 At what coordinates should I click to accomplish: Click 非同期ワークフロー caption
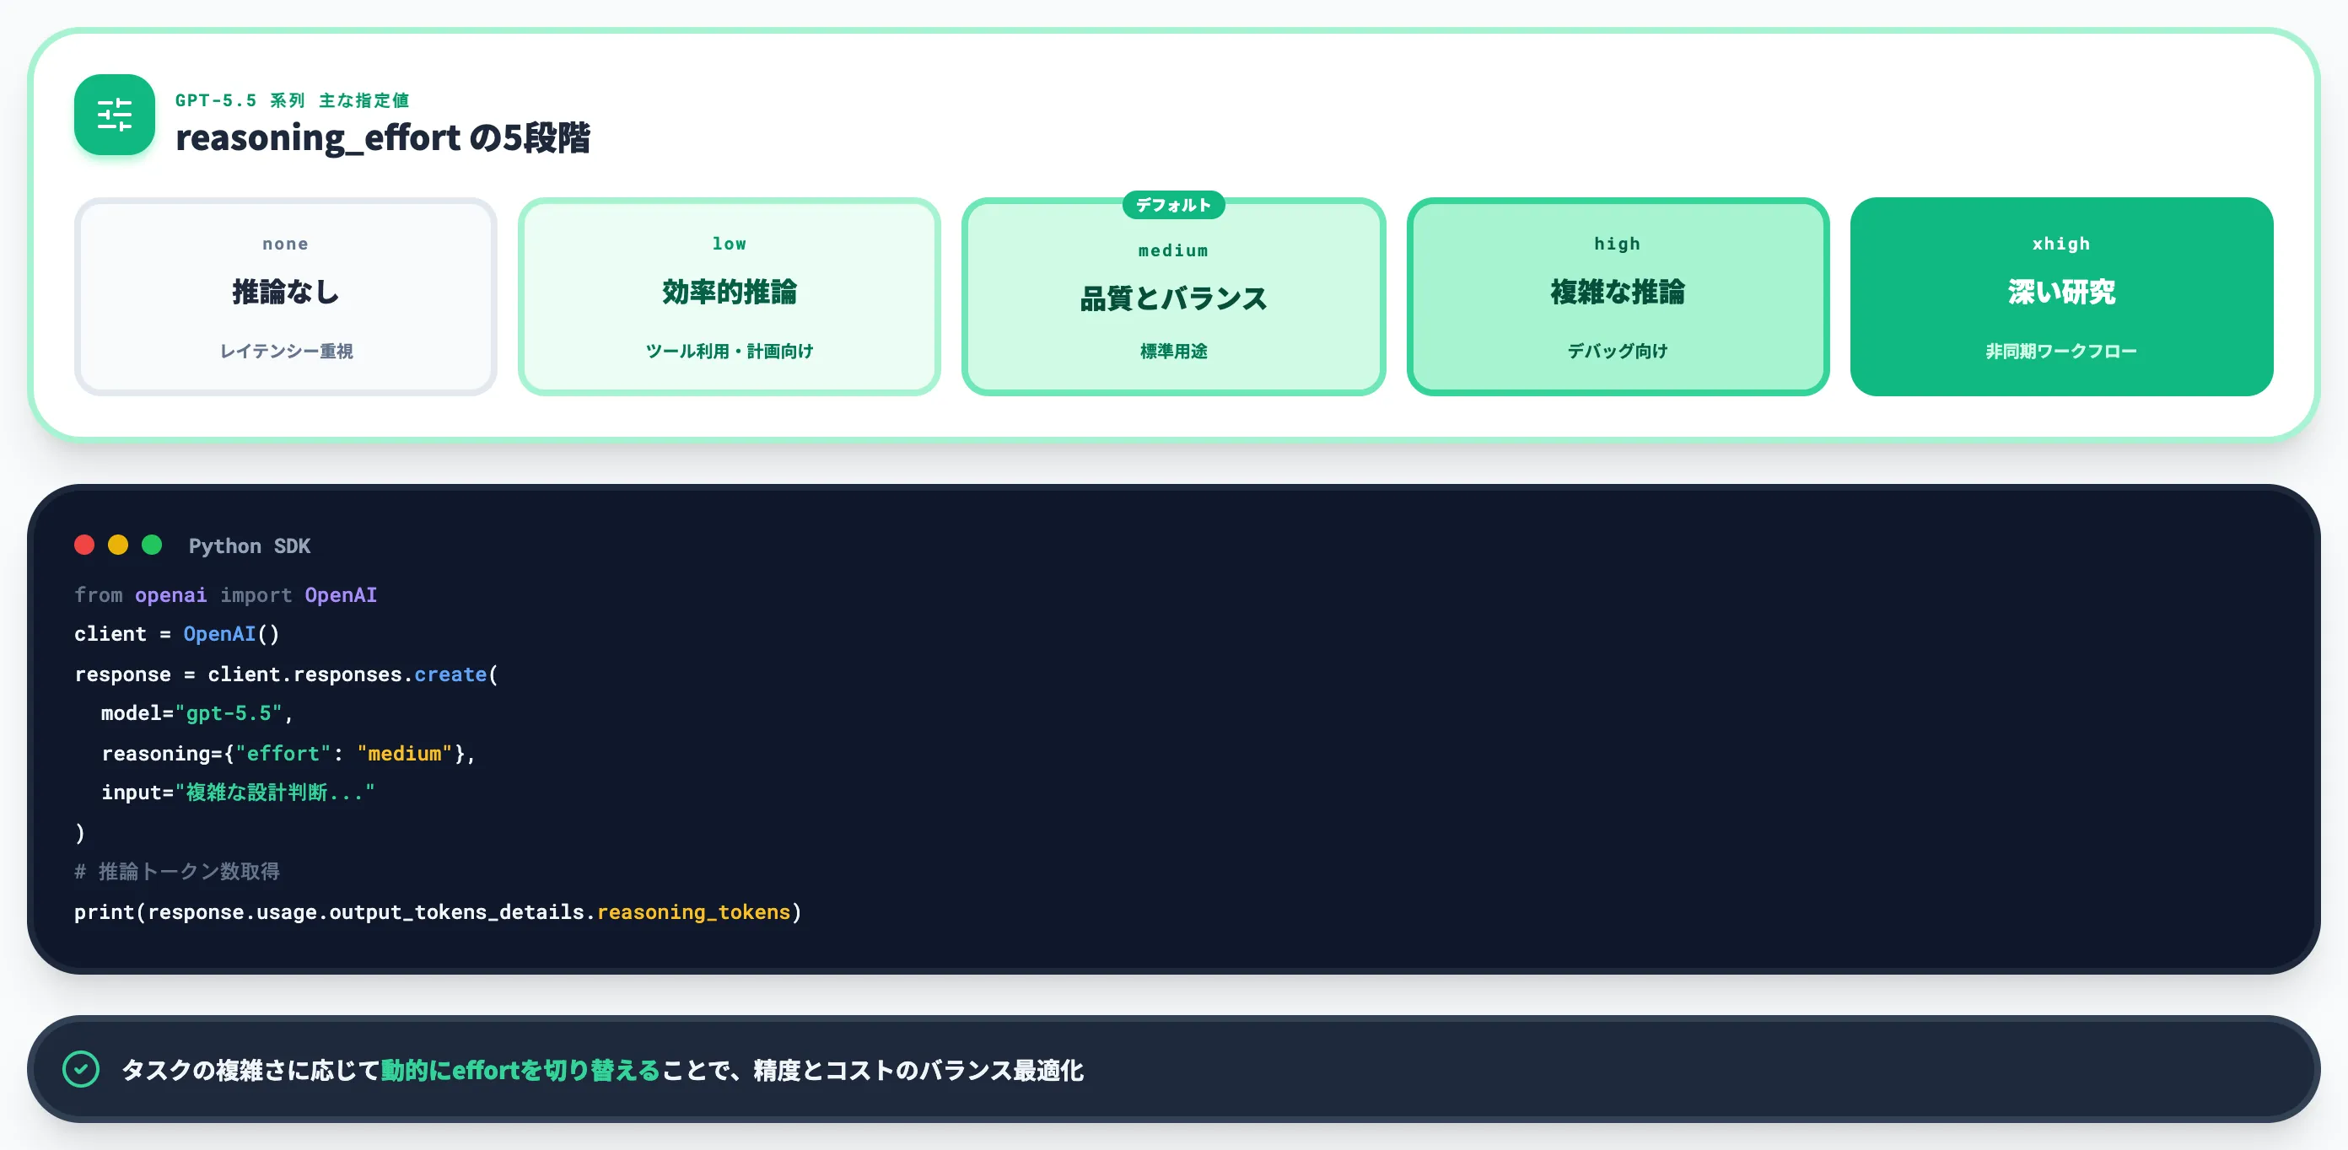pyautogui.click(x=2062, y=351)
